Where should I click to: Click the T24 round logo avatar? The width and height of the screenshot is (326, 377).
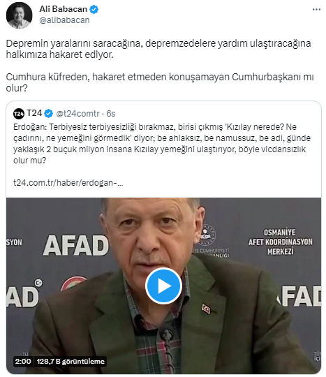pyautogui.click(x=19, y=114)
